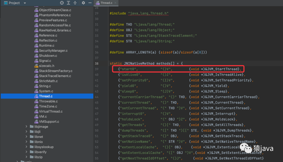This screenshot has width=283, height=162.
Task: Open Project panel settings gear
Action: tap(83, 3)
